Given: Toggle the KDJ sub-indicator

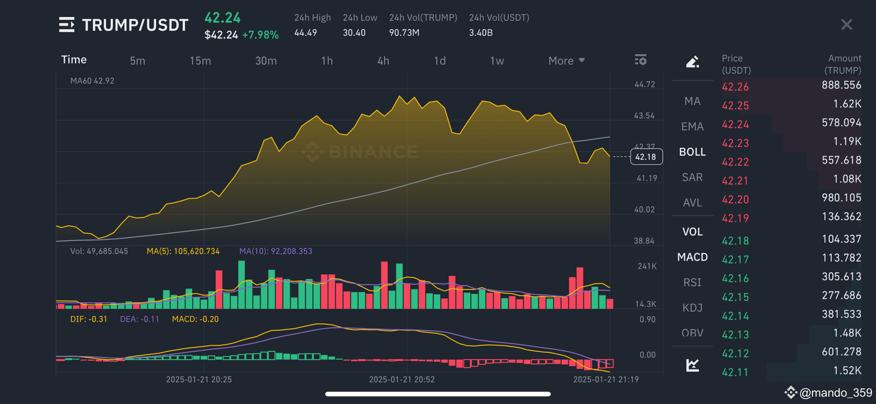Looking at the screenshot, I should click(693, 308).
